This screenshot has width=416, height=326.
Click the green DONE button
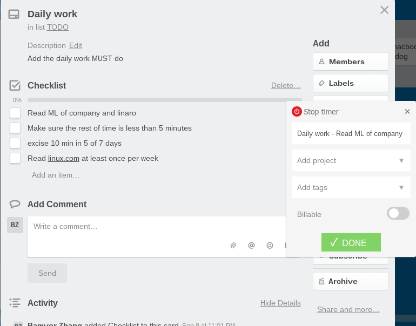pos(351,242)
